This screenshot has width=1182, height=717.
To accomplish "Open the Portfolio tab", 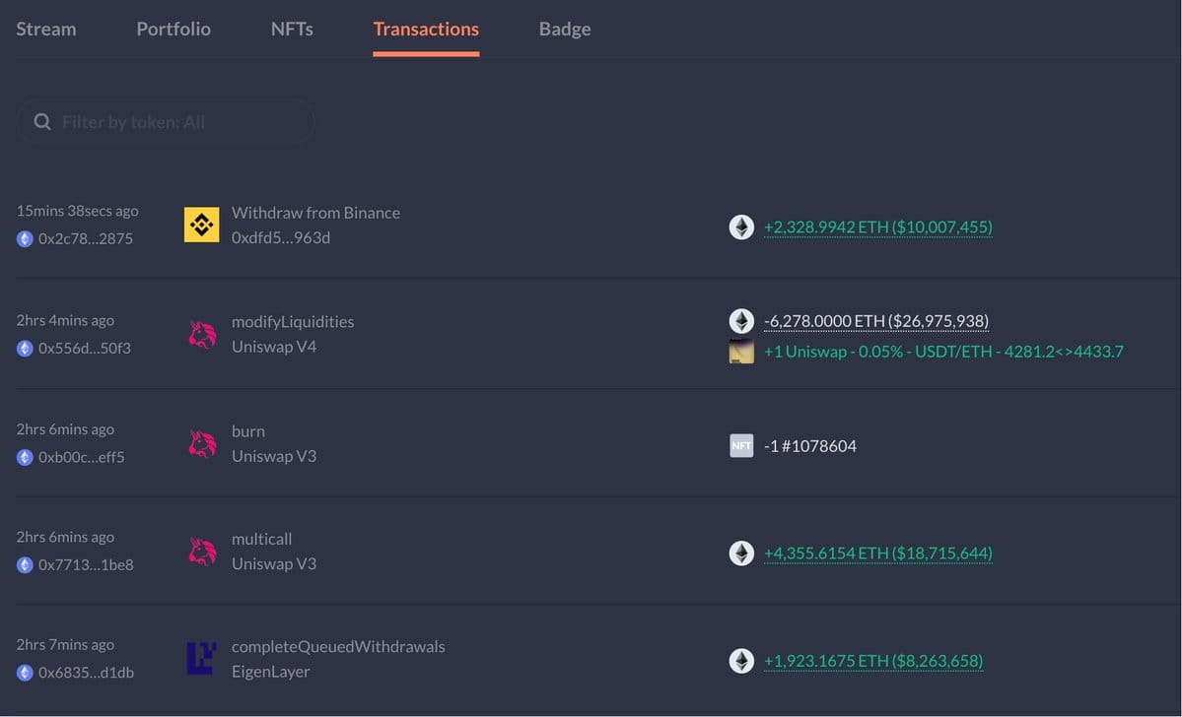I will pyautogui.click(x=174, y=29).
